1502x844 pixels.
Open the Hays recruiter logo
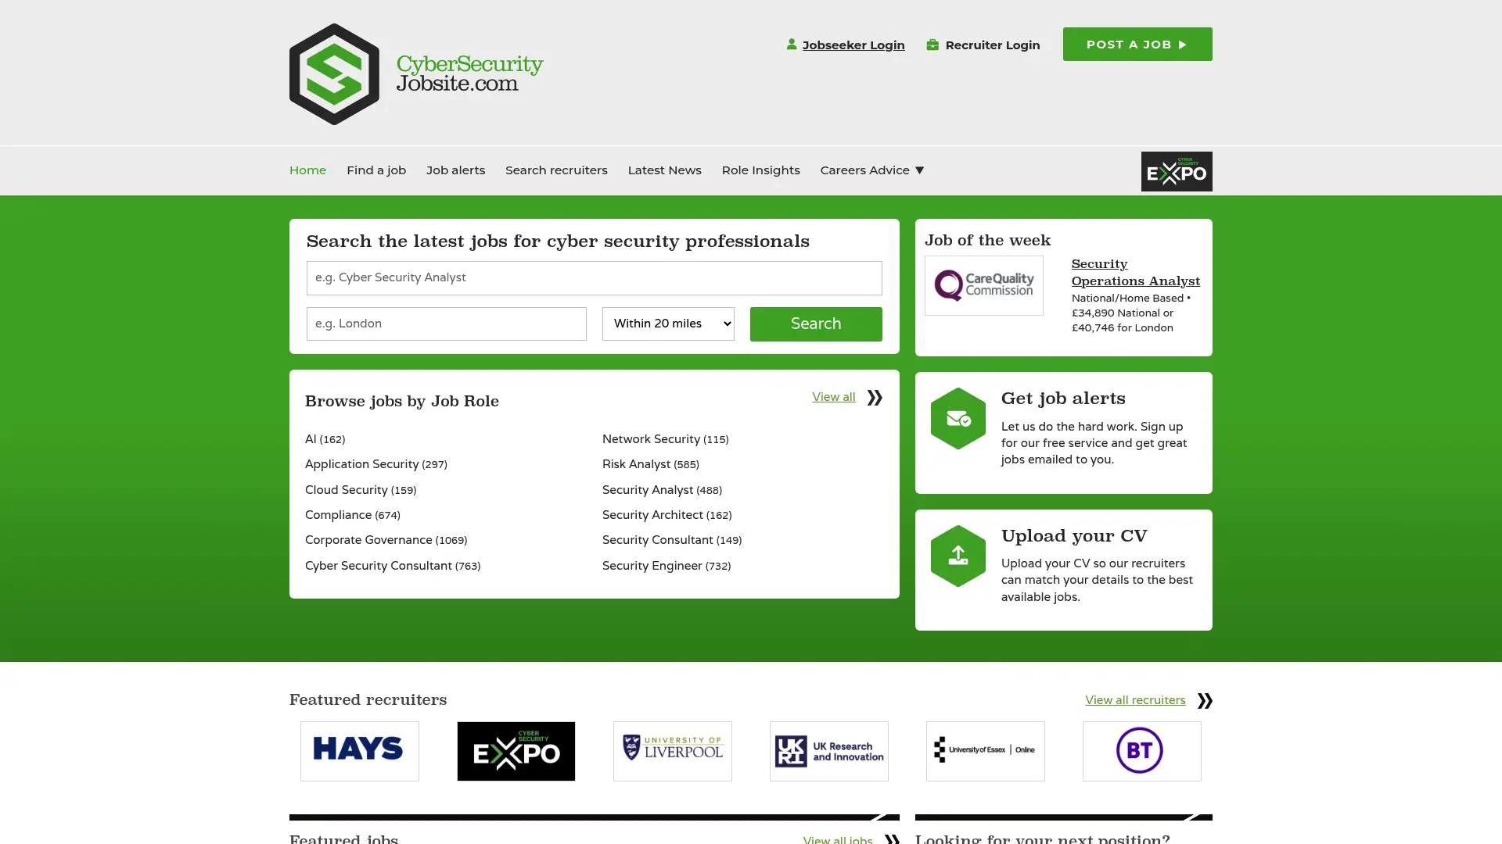360,751
